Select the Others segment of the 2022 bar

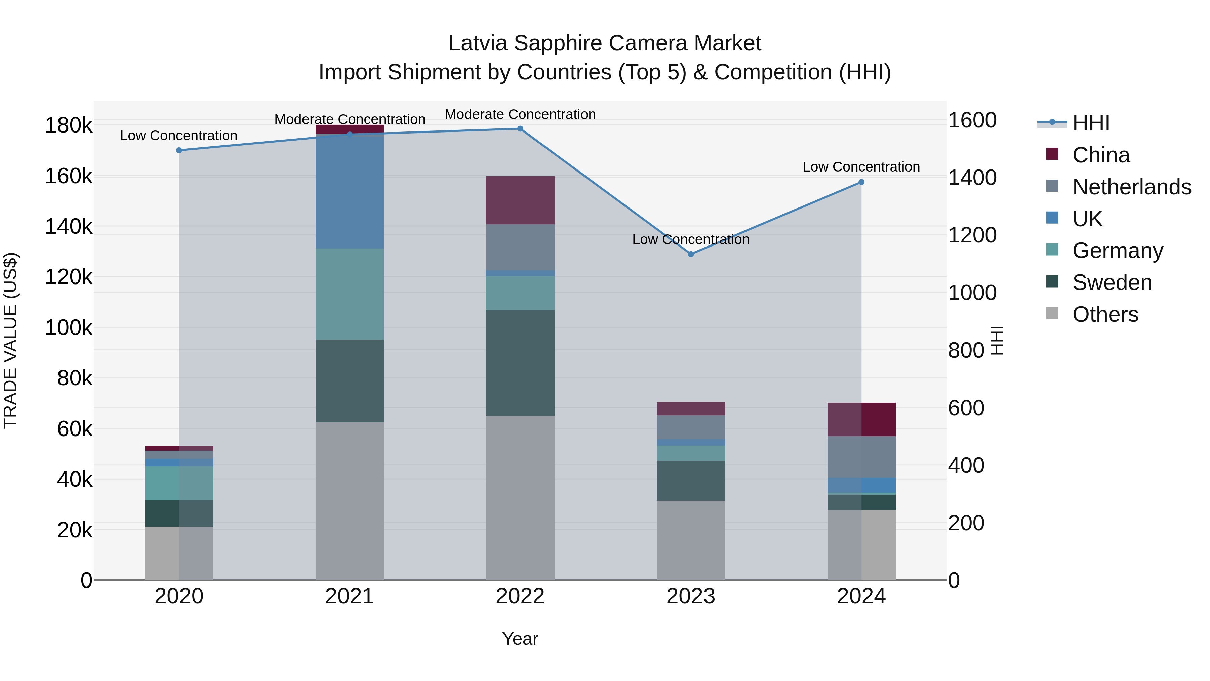520,498
